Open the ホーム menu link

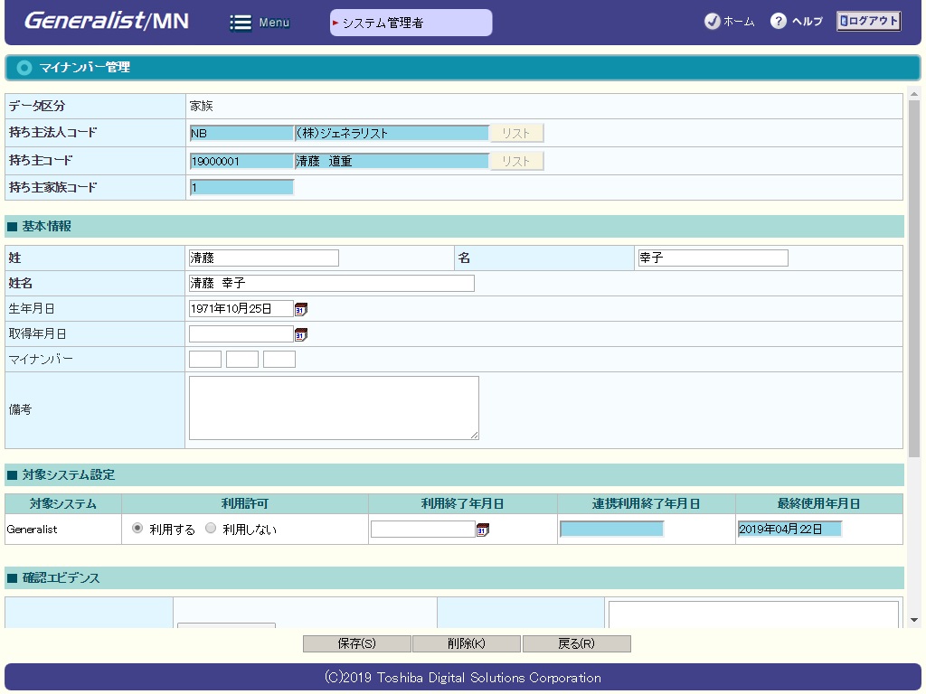pyautogui.click(x=739, y=22)
